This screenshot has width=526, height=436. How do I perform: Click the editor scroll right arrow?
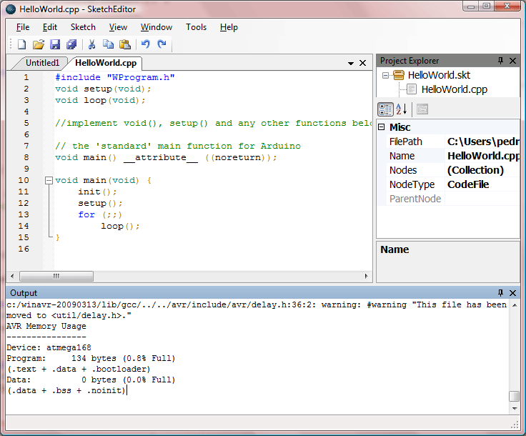click(x=367, y=277)
